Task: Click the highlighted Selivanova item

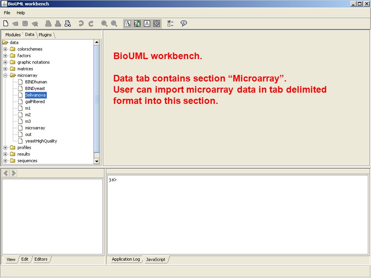Action: [36, 95]
